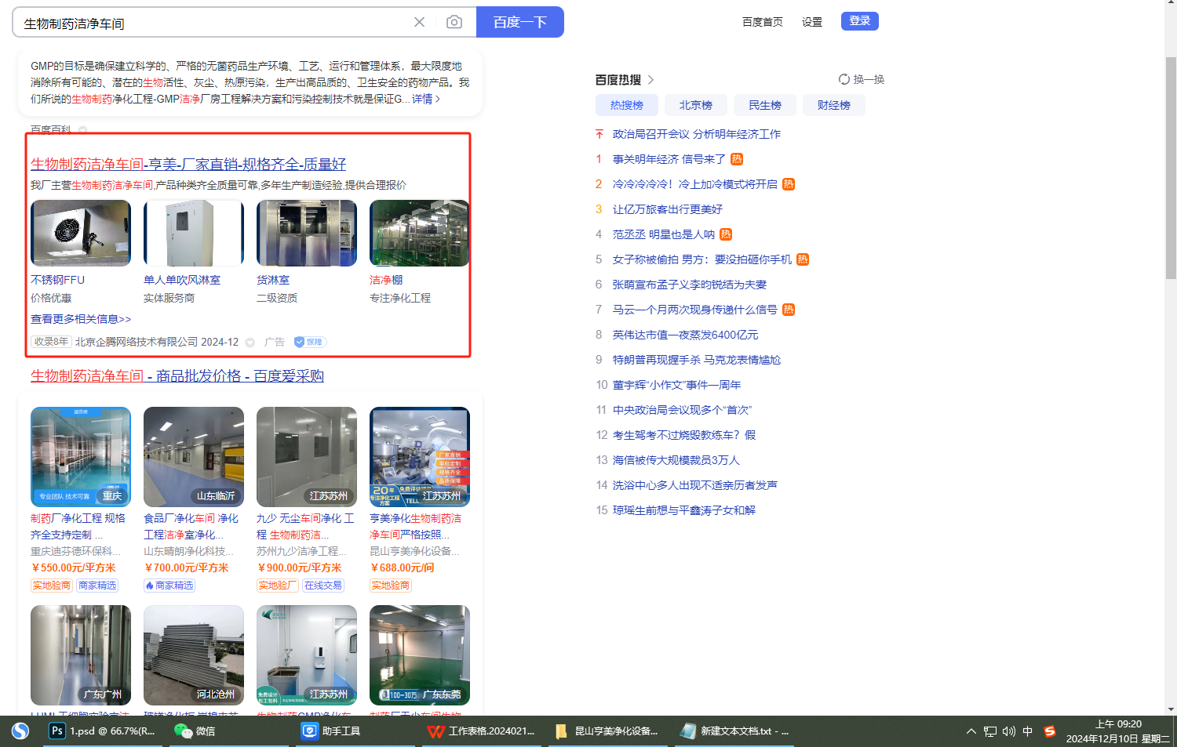Viewport: 1177px width, 747px height.
Task: Go to 百度首页
Action: (x=763, y=22)
